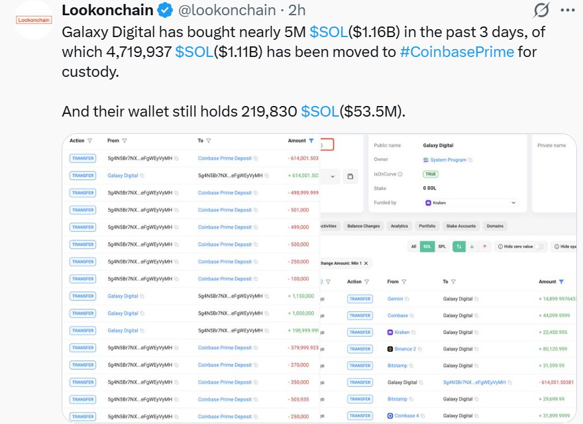Filter the left table's Action column

click(x=89, y=140)
